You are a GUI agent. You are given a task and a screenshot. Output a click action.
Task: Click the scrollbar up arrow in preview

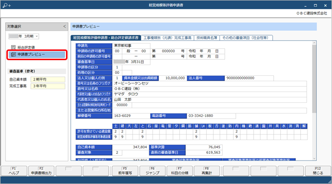click(x=314, y=43)
